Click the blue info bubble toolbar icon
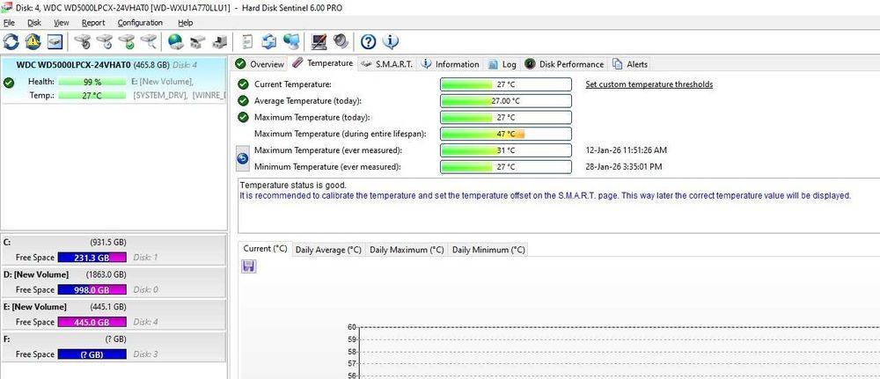This screenshot has height=379, width=880. [x=391, y=41]
